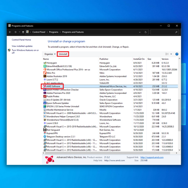Click the scroll right arrow of list
188x188 pixels.
[x=176, y=153]
